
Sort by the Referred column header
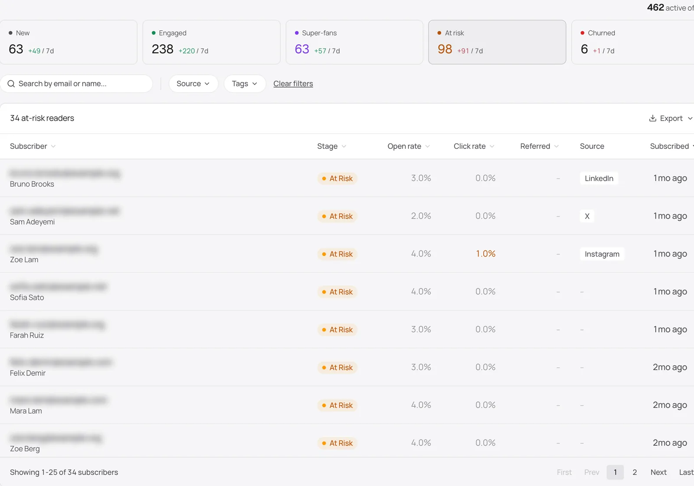(x=540, y=146)
